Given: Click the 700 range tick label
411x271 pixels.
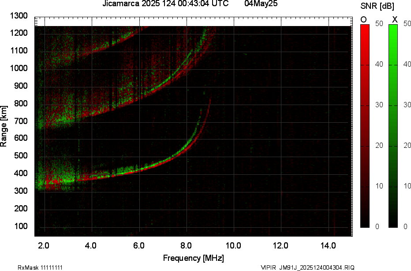Looking at the screenshot, I should 21,121.
